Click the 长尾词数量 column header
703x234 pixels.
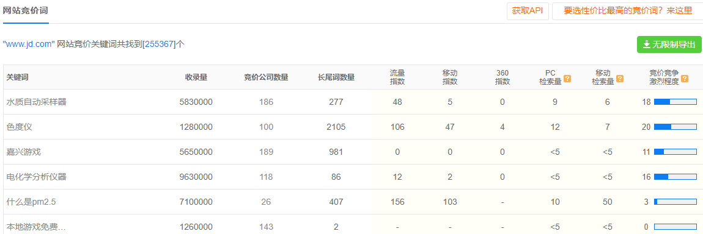coord(336,77)
